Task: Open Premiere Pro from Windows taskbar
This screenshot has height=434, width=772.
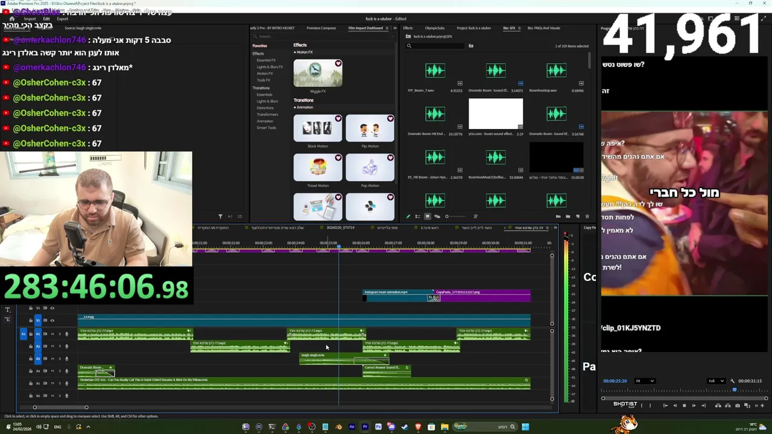Action: click(365, 427)
